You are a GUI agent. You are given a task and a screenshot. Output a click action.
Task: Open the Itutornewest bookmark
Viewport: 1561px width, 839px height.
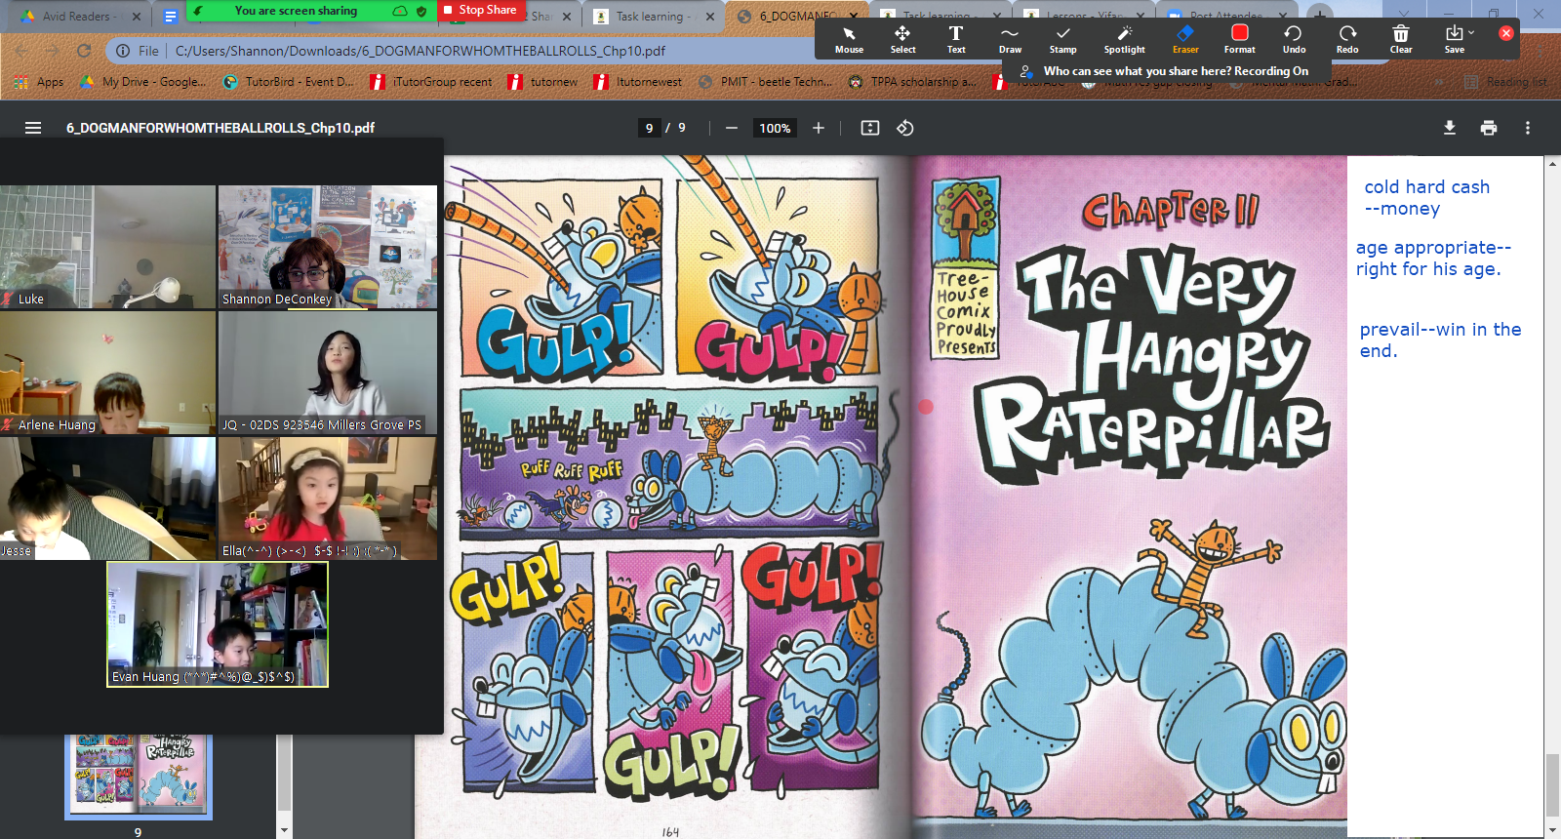click(x=638, y=82)
